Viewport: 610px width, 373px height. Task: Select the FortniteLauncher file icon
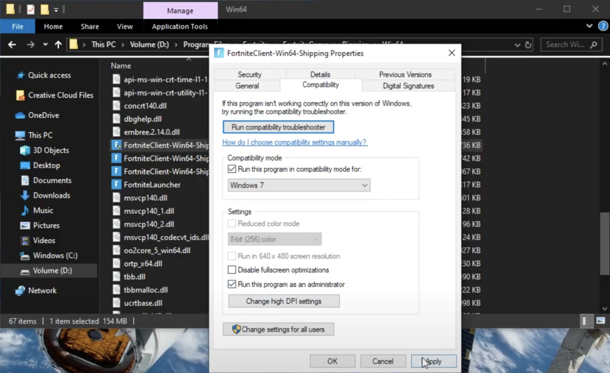(116, 184)
